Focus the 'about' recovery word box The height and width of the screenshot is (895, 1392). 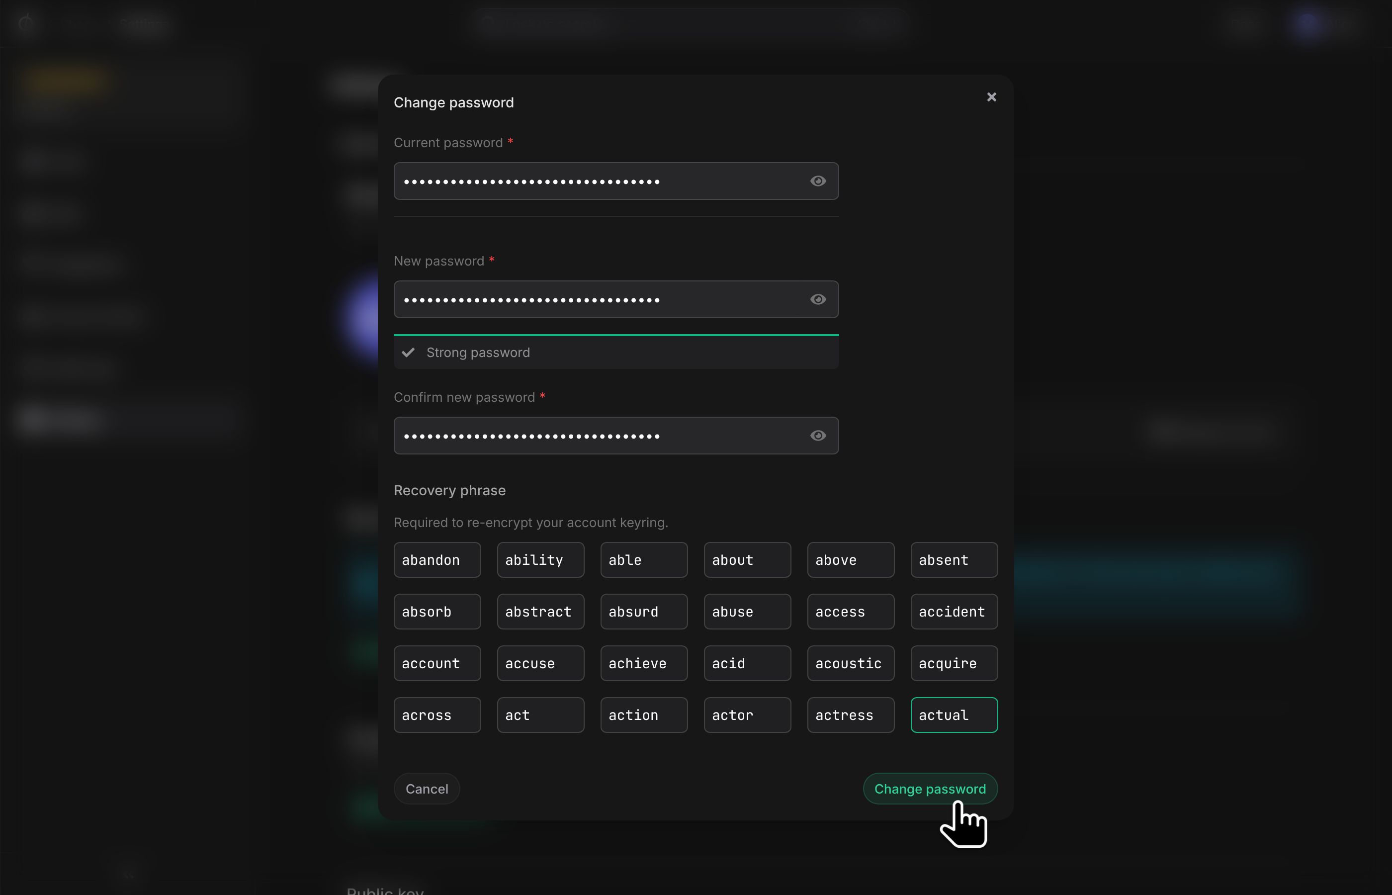pyautogui.click(x=747, y=560)
